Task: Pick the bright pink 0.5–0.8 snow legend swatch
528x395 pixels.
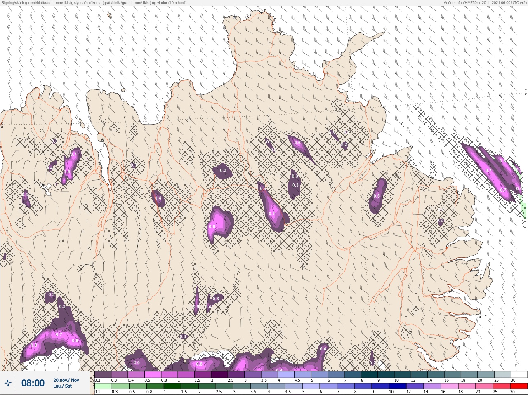Action: pyautogui.click(x=153, y=374)
